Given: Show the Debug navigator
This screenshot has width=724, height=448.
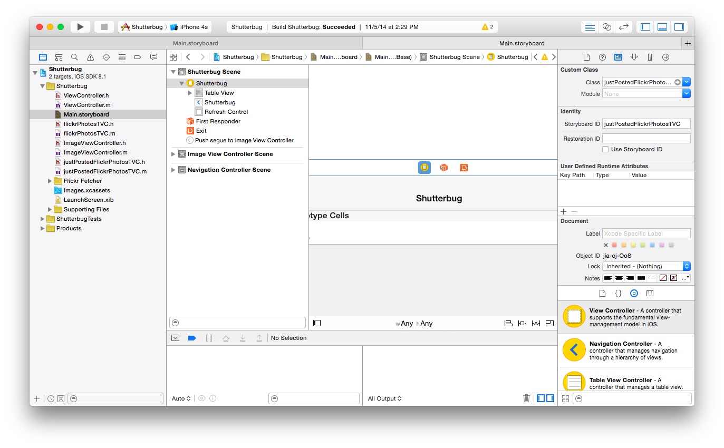Looking at the screenshot, I should pos(122,57).
